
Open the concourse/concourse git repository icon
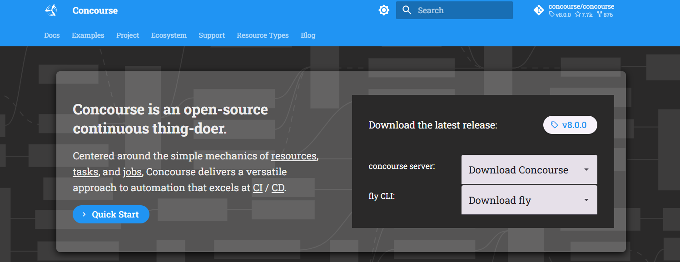(x=539, y=10)
